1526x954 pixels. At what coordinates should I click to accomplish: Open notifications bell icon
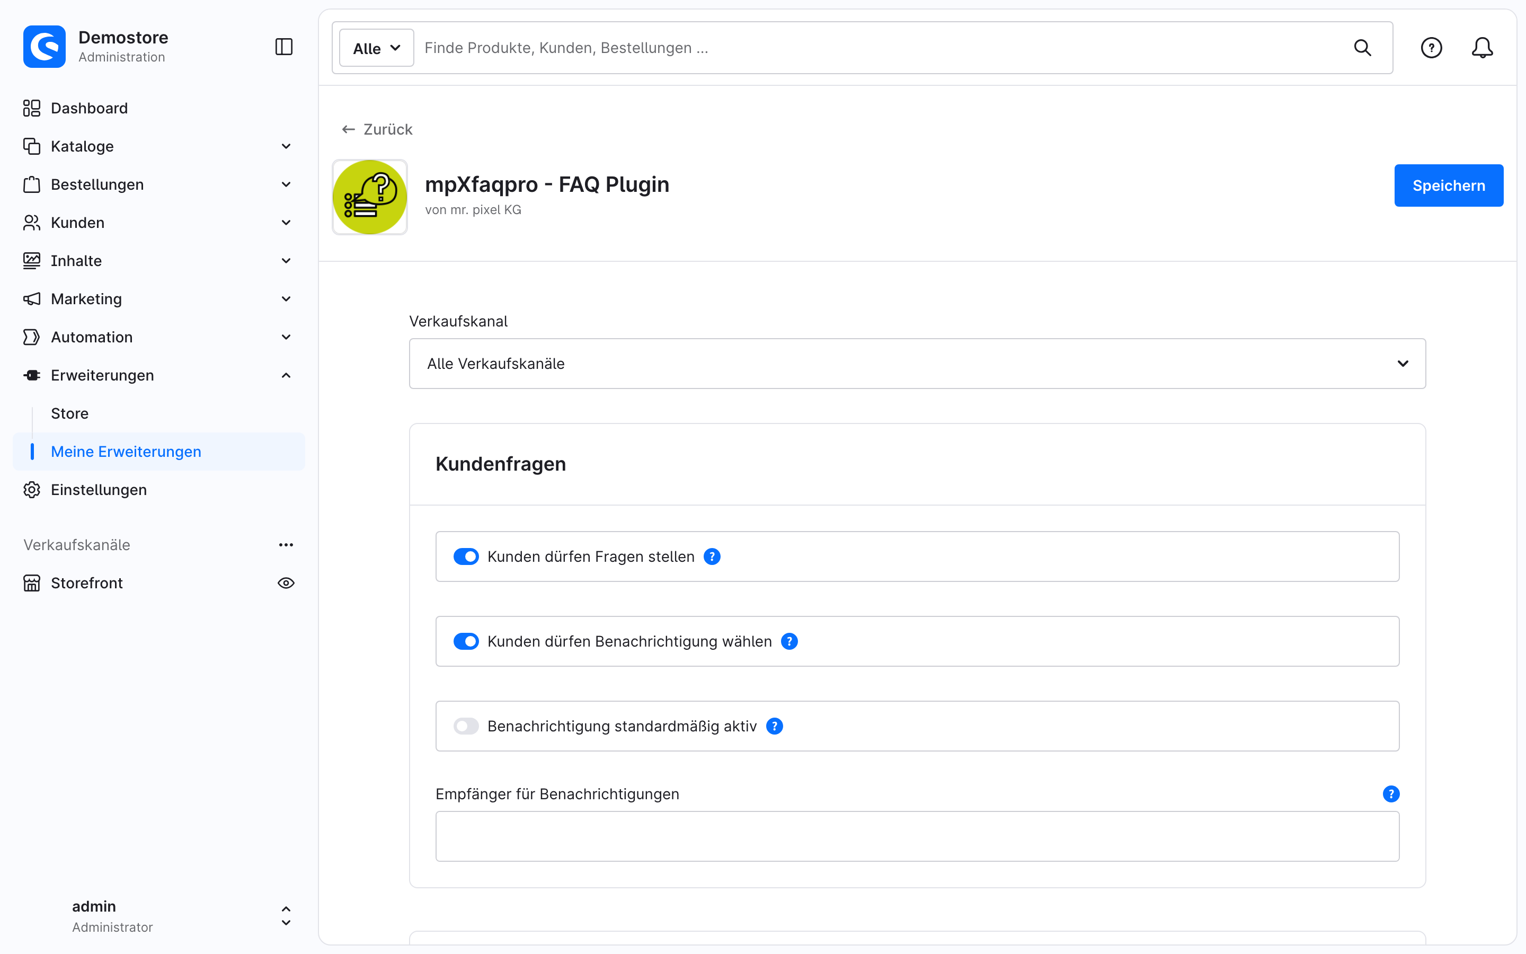[1482, 48]
